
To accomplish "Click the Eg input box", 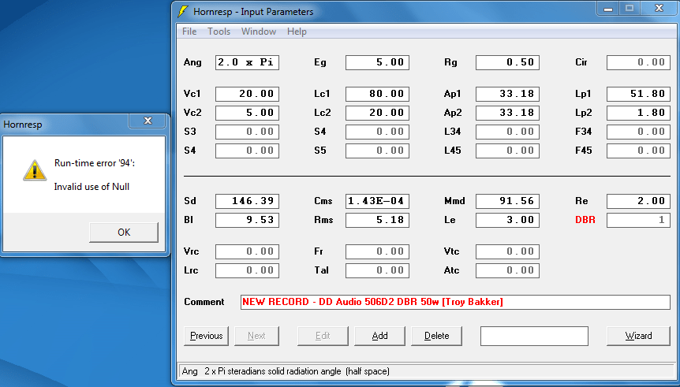I will pos(377,62).
